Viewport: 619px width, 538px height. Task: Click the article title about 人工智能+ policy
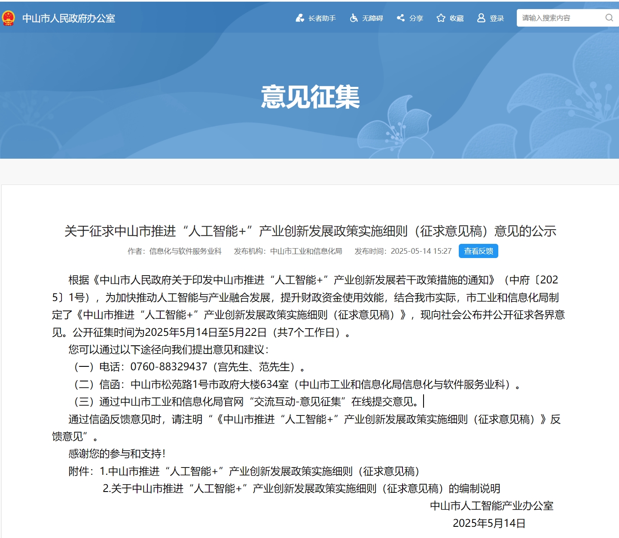coord(310,231)
